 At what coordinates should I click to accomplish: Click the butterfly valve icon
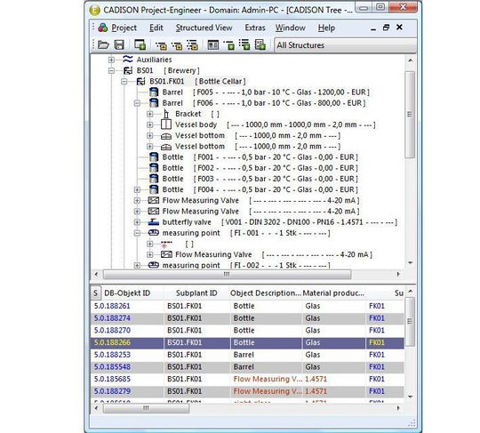tap(154, 222)
